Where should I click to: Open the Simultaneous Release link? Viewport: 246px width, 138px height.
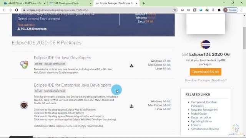(x=205, y=129)
